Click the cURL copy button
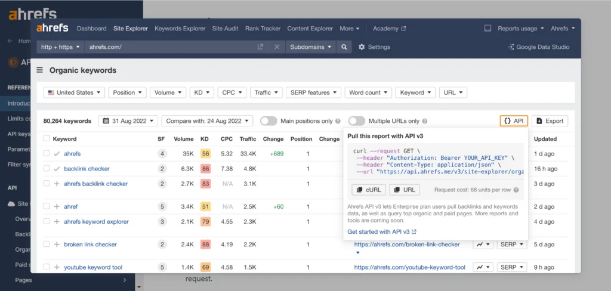This screenshot has width=611, height=291. 369,190
